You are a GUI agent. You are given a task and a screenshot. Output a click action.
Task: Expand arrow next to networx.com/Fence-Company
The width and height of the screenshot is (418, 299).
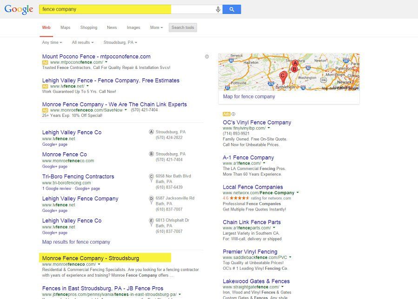click(x=298, y=193)
